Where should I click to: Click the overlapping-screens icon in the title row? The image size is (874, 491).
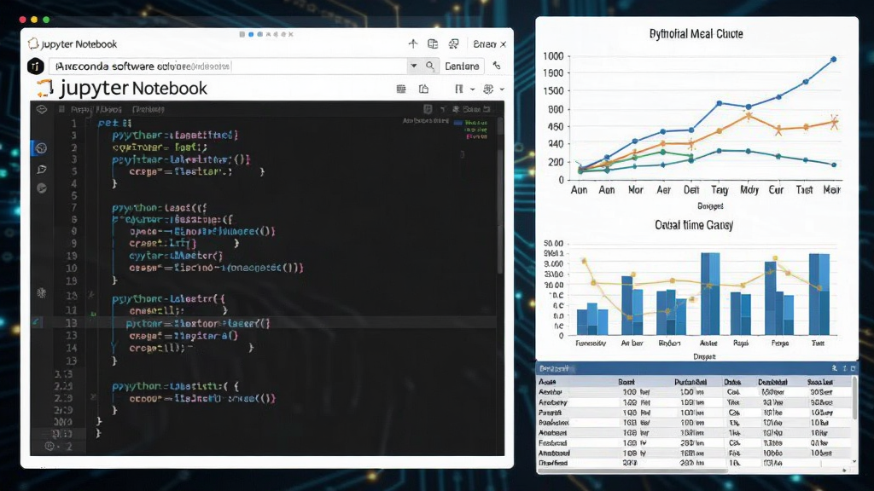(454, 44)
